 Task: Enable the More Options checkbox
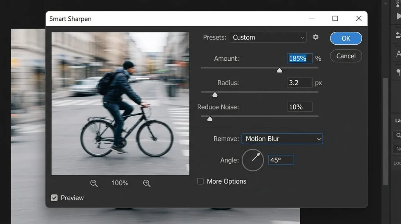pyautogui.click(x=200, y=181)
